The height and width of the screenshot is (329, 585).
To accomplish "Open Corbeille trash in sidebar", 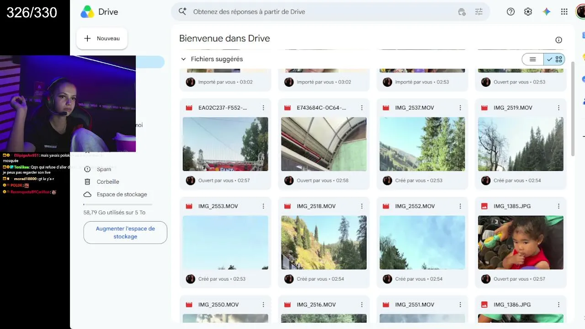I will click(x=108, y=182).
